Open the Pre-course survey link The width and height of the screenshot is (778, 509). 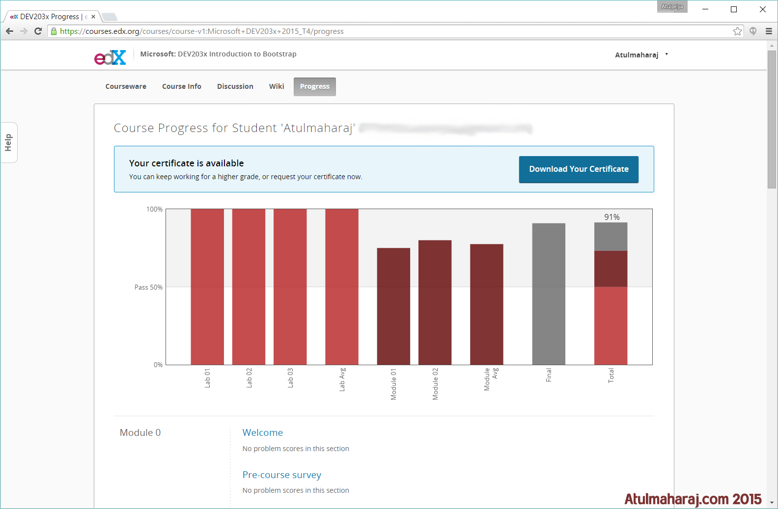(282, 475)
